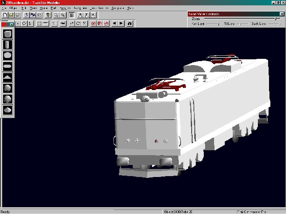The image size is (286, 214).
Task: Close the Solid View Controls panel
Action: coord(282,14)
